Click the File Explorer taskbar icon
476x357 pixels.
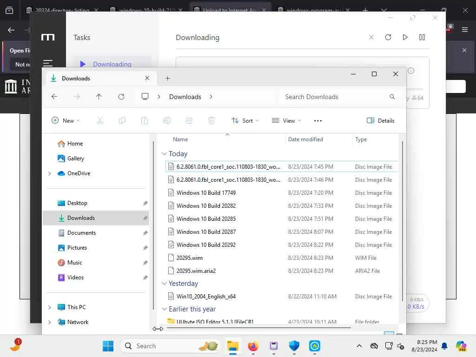click(x=232, y=346)
